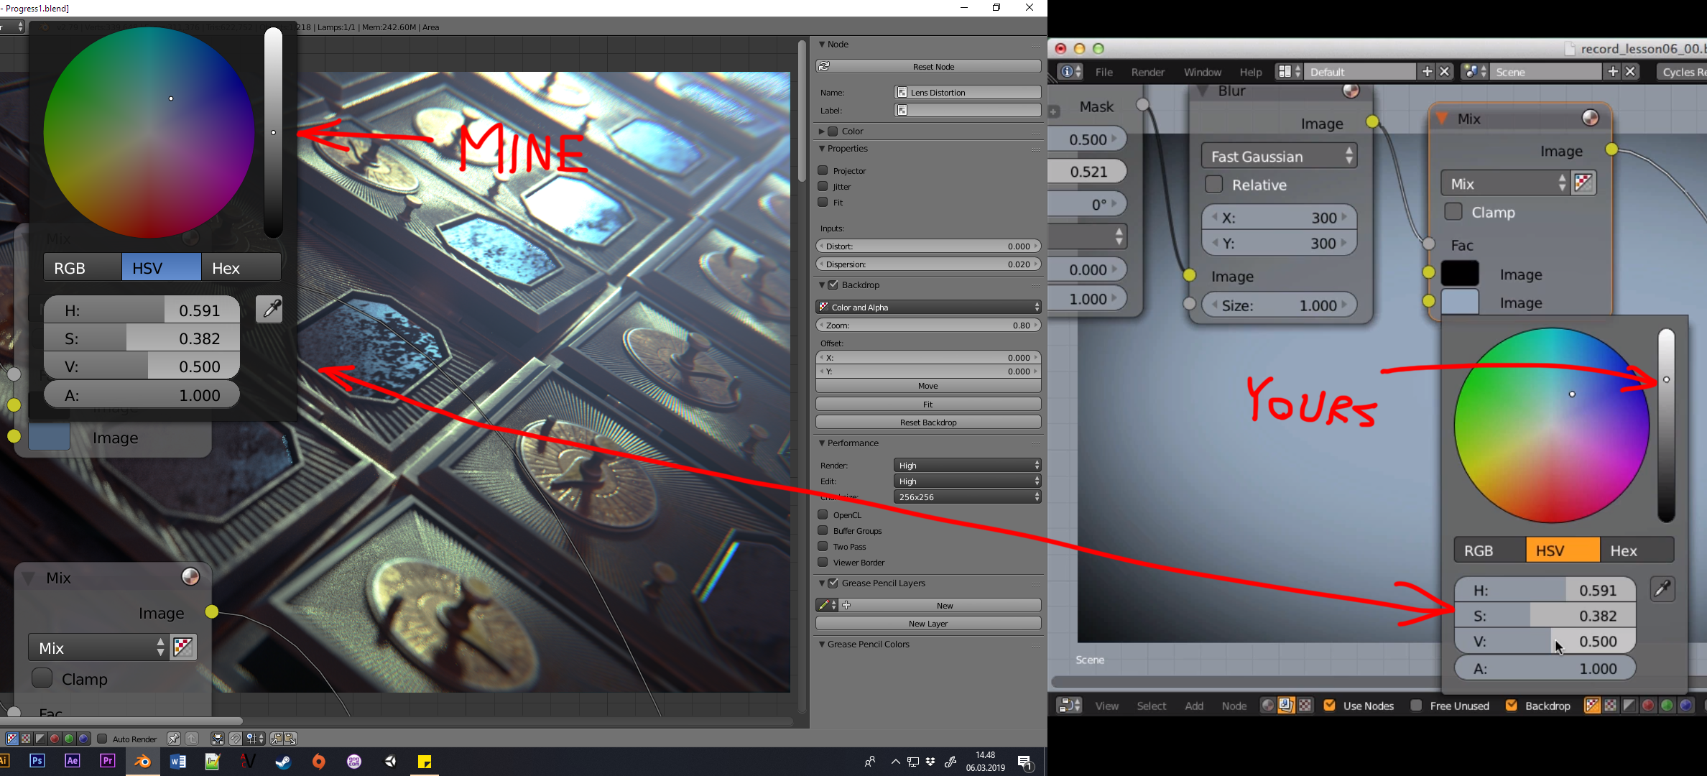Open Photoshop from the Windows taskbar

pos(37,761)
